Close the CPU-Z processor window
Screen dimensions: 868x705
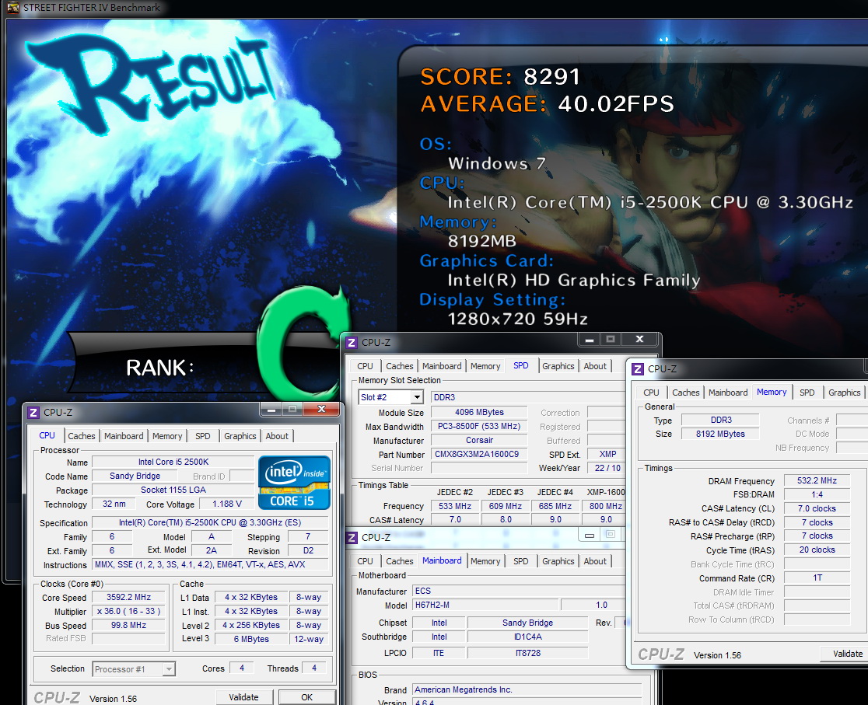tap(321, 410)
